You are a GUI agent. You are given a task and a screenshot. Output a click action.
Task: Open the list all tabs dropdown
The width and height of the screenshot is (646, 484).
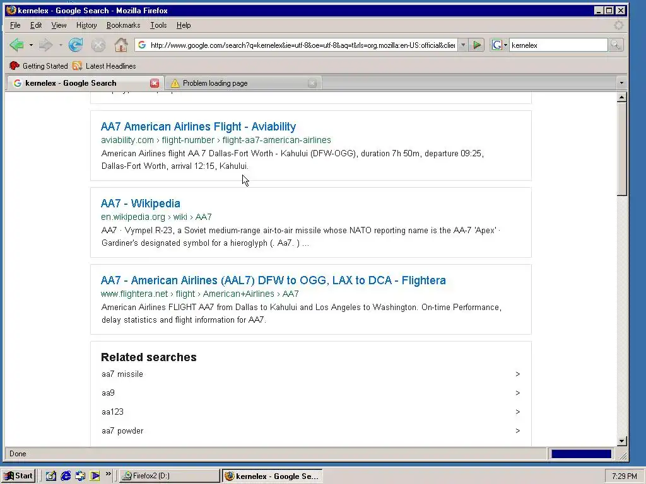(621, 83)
